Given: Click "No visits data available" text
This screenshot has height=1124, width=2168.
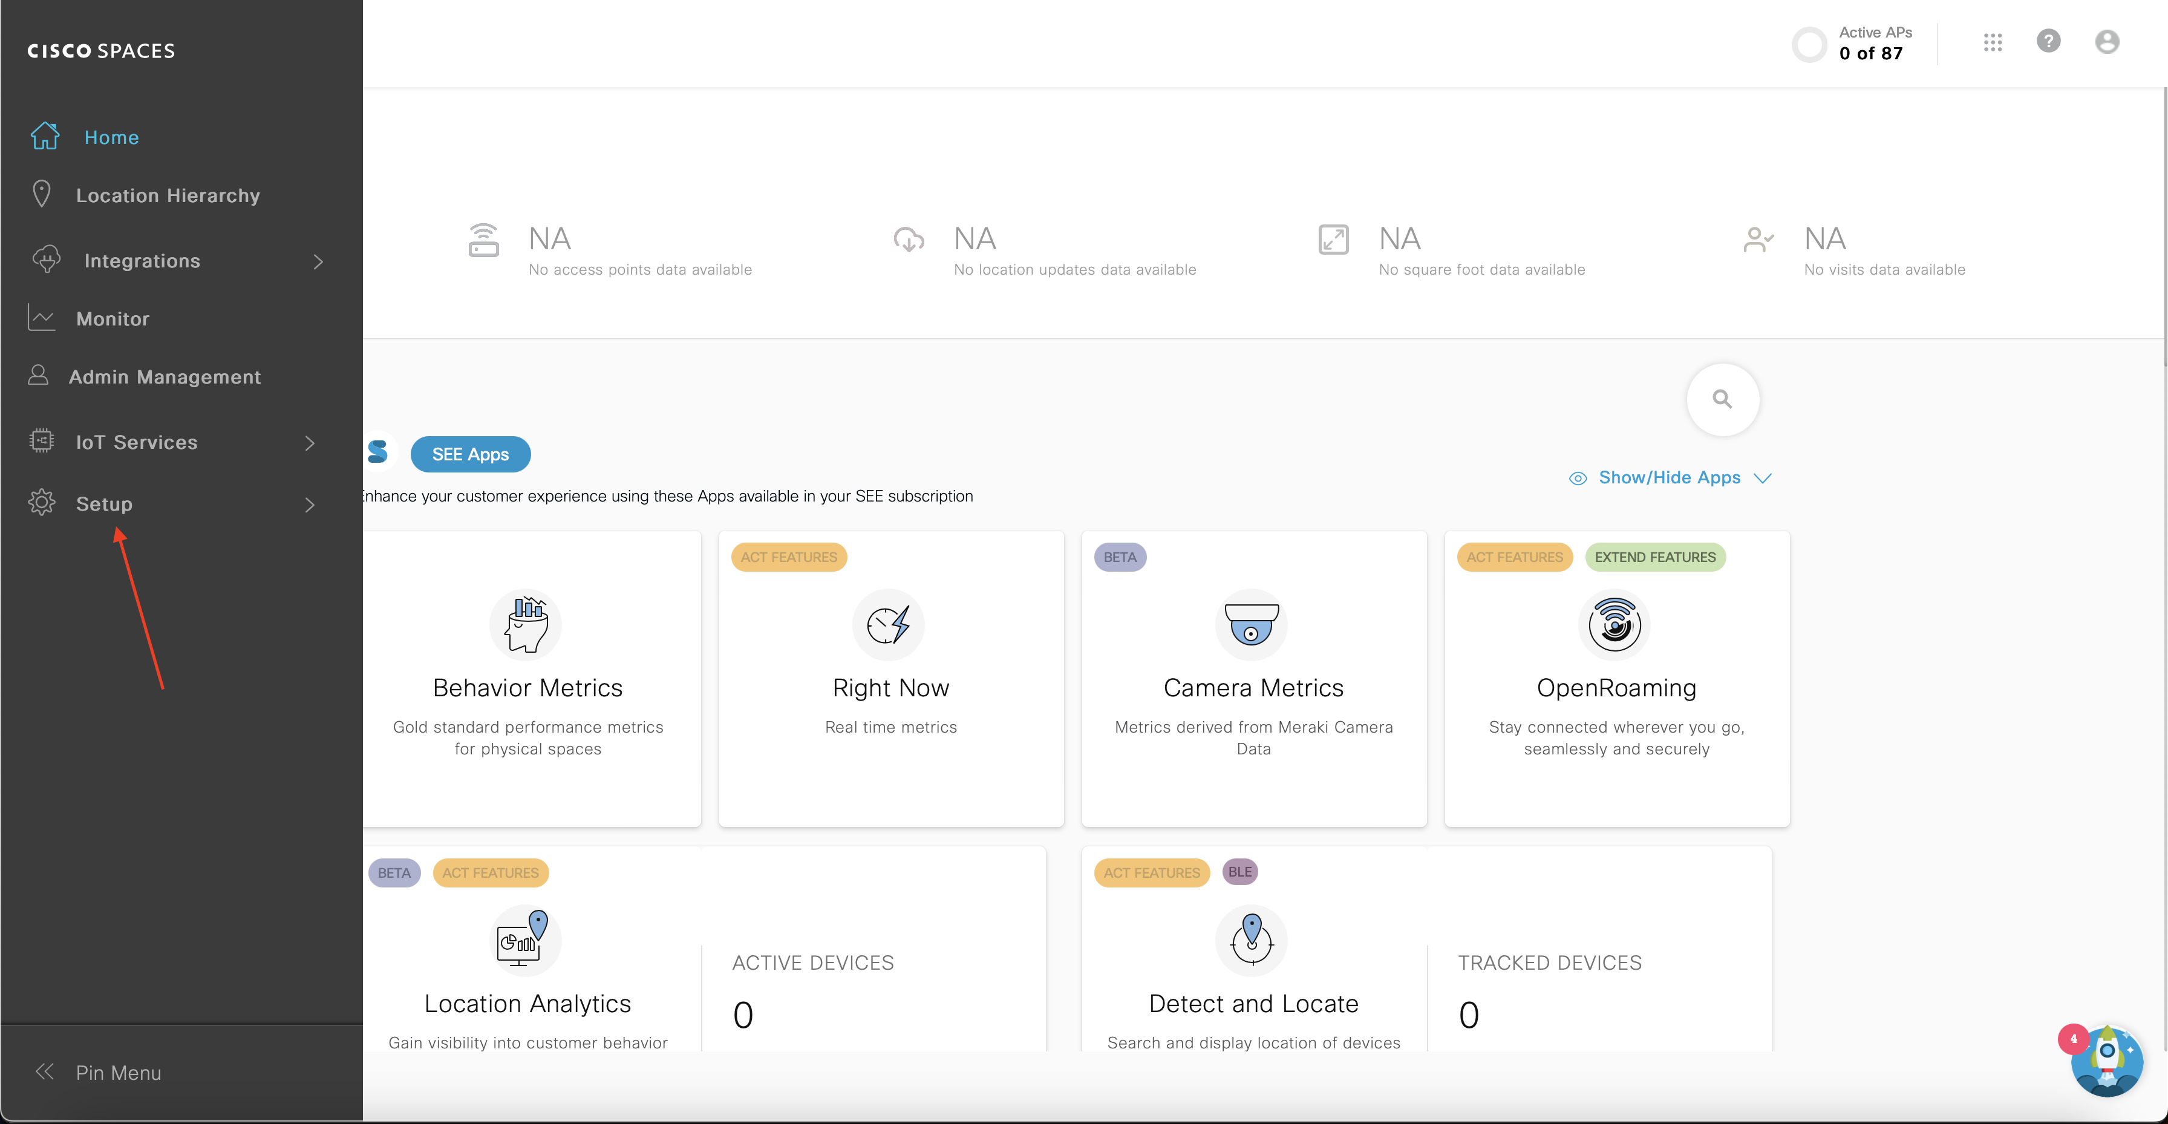Looking at the screenshot, I should [x=1884, y=269].
